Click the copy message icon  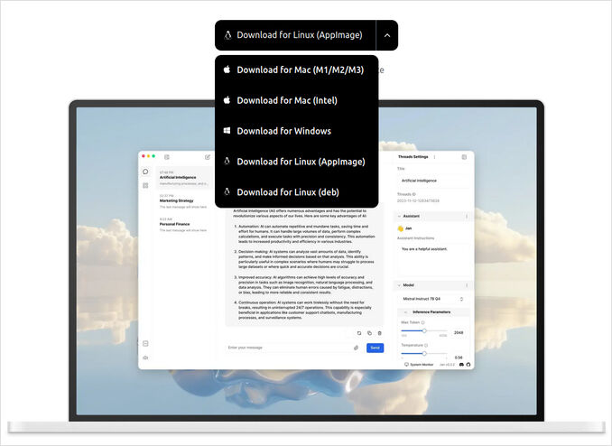pyautogui.click(x=369, y=333)
